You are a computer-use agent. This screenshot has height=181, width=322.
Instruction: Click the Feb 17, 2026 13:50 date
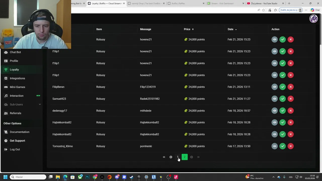[x=239, y=146]
